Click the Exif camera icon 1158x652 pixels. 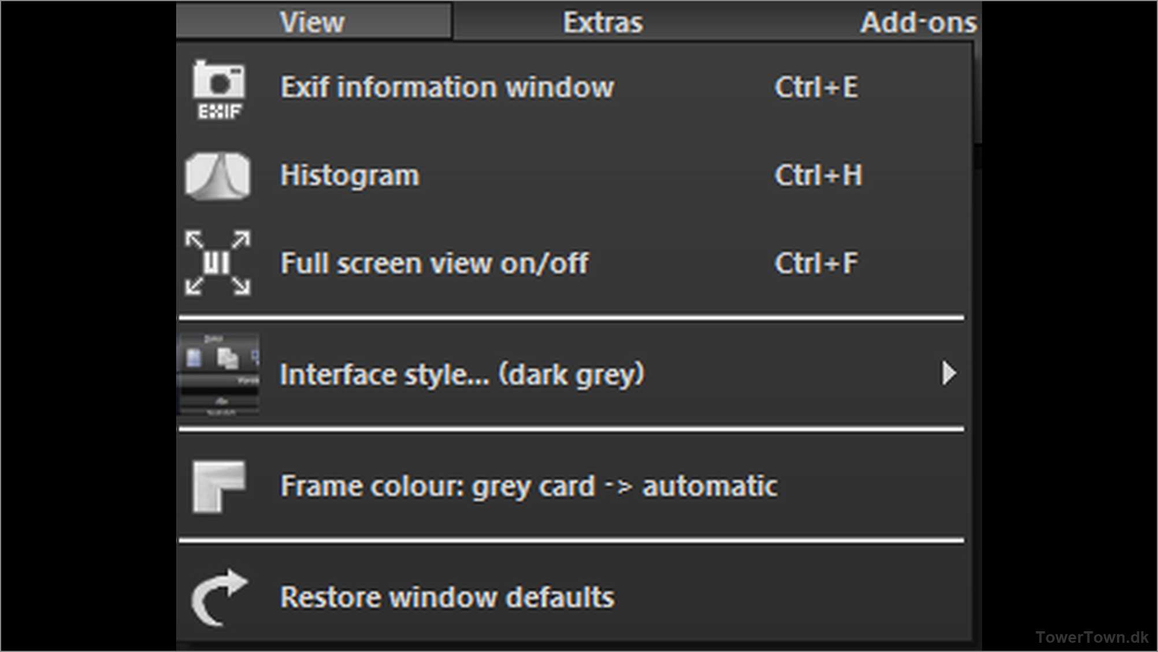pos(218,89)
